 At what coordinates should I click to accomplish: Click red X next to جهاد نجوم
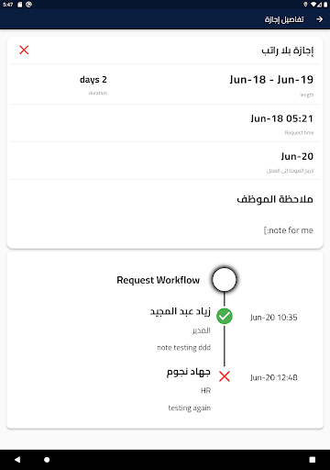pos(225,376)
